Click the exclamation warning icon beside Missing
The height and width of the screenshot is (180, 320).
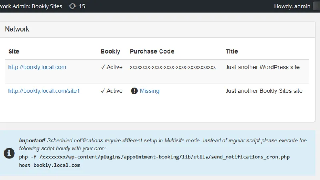click(x=134, y=91)
